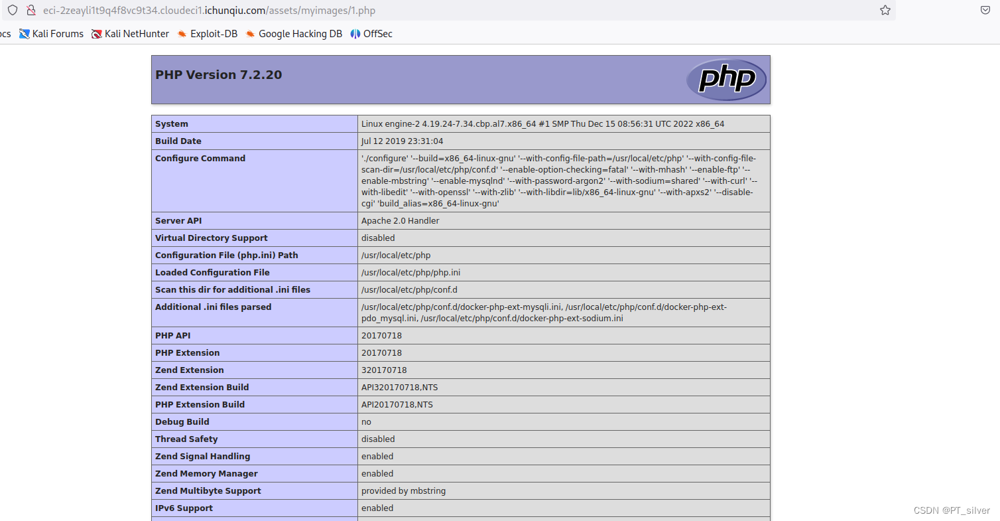Click the './configure' command value text
Screen dimensions: 1000x521
(x=560, y=181)
